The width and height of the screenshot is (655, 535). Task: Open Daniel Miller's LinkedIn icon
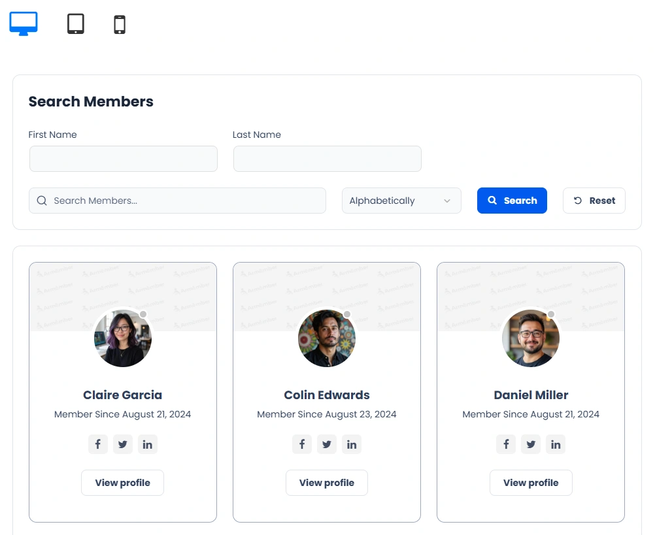(x=556, y=444)
